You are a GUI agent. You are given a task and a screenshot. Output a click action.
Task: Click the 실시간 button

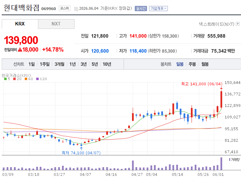pyautogui.click(x=141, y=8)
